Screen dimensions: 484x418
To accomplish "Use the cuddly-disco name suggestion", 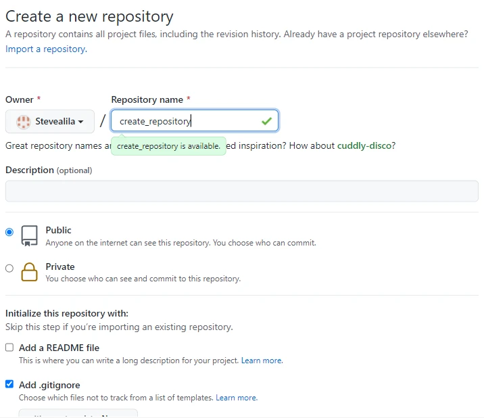I will pyautogui.click(x=364, y=145).
